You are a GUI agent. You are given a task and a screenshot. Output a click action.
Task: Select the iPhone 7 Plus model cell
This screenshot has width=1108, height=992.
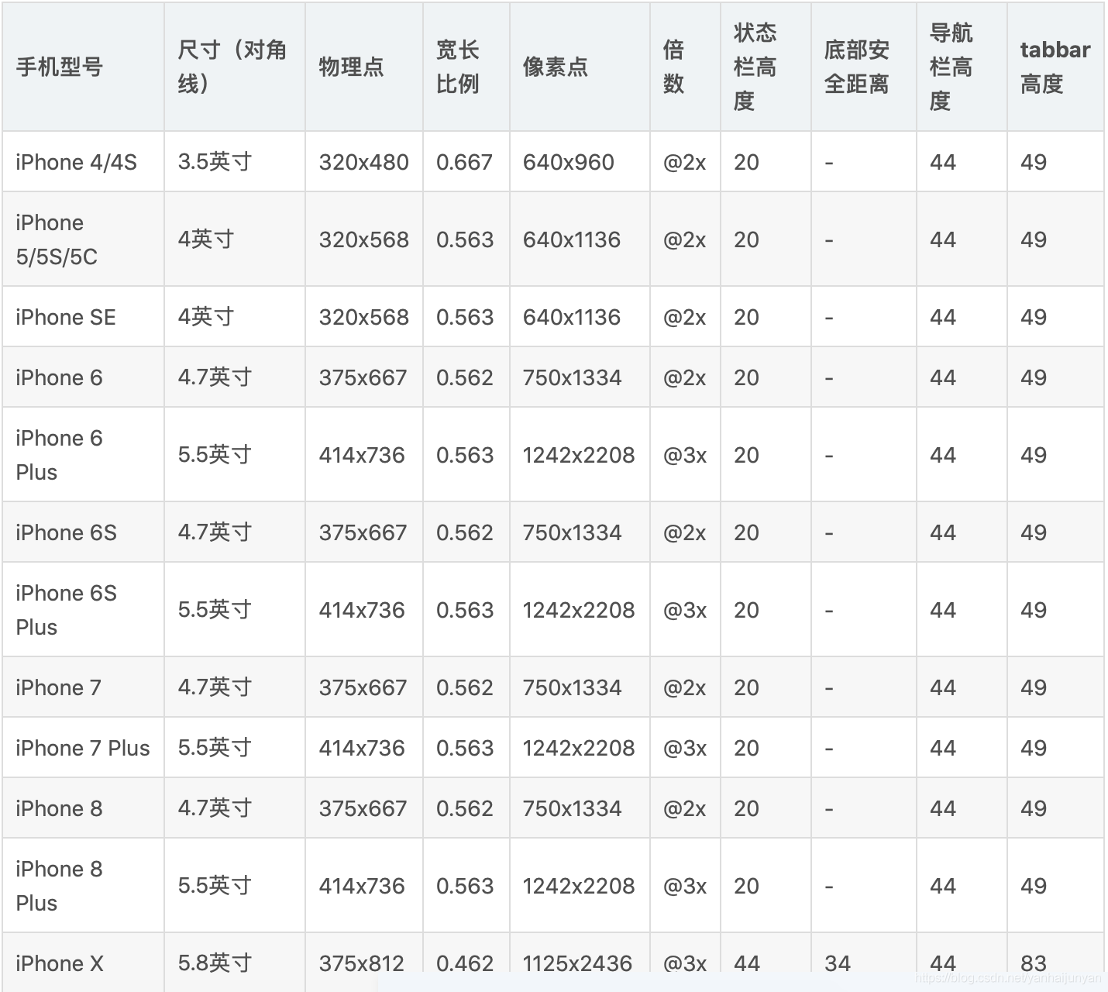(83, 748)
